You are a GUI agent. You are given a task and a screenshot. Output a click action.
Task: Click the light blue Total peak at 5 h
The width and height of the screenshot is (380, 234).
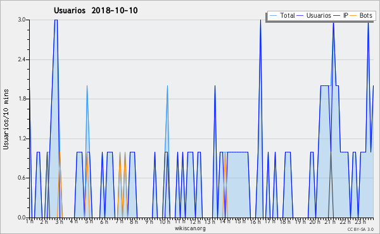coord(87,87)
